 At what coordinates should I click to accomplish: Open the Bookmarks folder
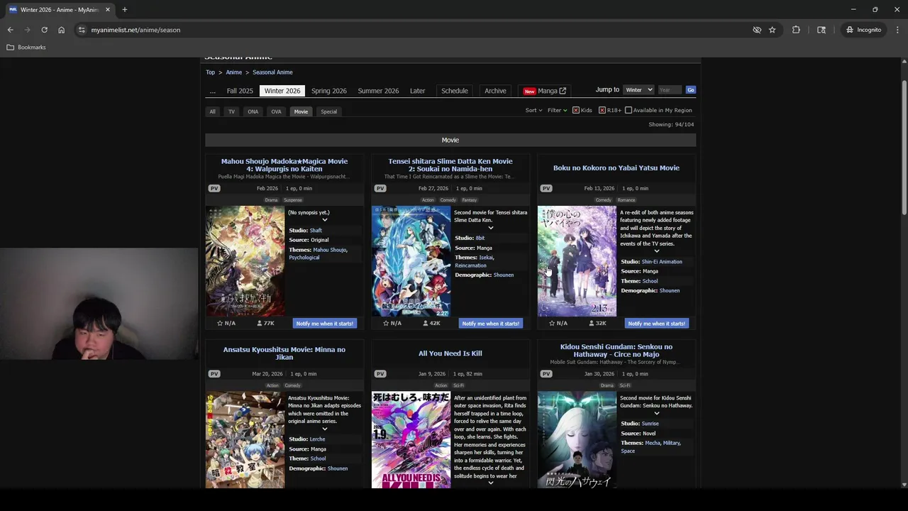(26, 47)
